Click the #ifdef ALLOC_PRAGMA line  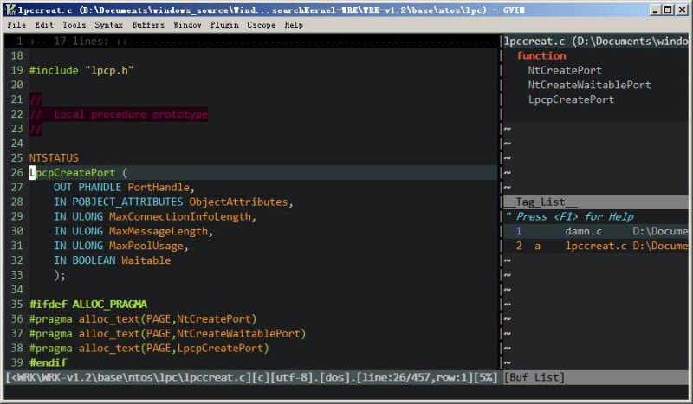[88, 305]
